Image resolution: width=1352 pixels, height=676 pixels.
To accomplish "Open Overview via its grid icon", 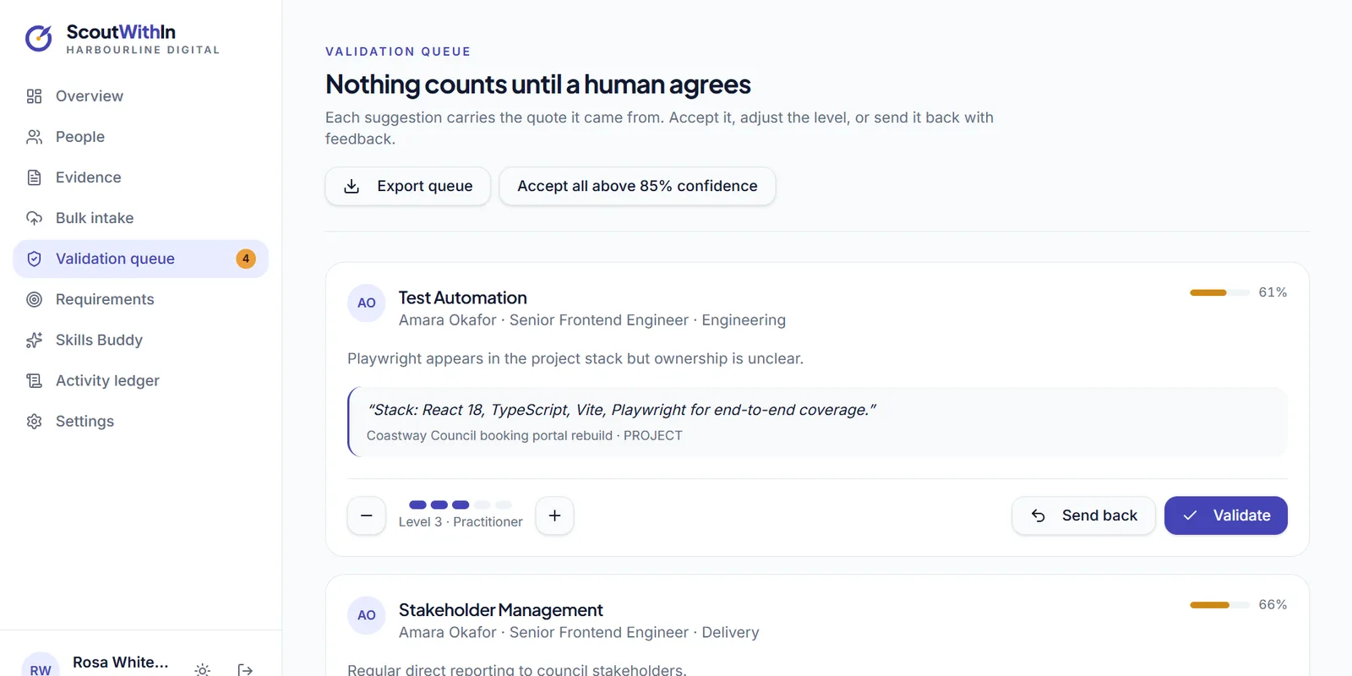I will coord(34,96).
